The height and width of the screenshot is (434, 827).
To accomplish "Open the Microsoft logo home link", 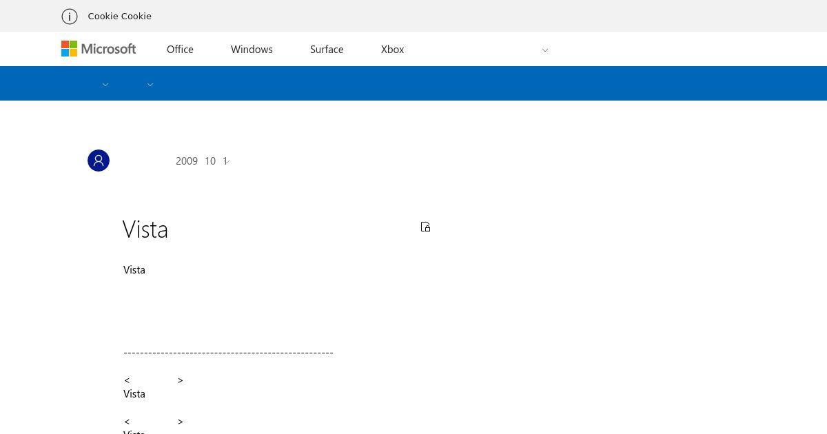I will pos(99,49).
